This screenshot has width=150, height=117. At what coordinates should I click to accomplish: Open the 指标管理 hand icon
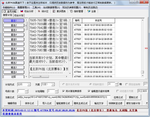71,11
